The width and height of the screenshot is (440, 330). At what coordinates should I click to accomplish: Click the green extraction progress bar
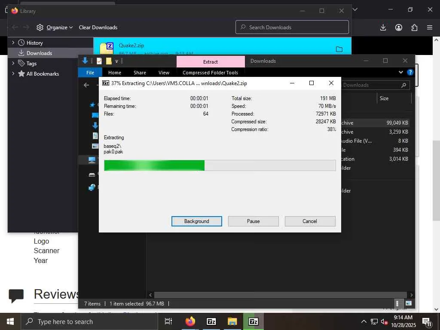tap(220, 165)
